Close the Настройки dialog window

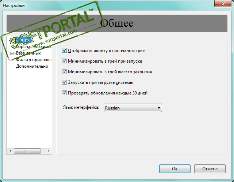[223, 4]
